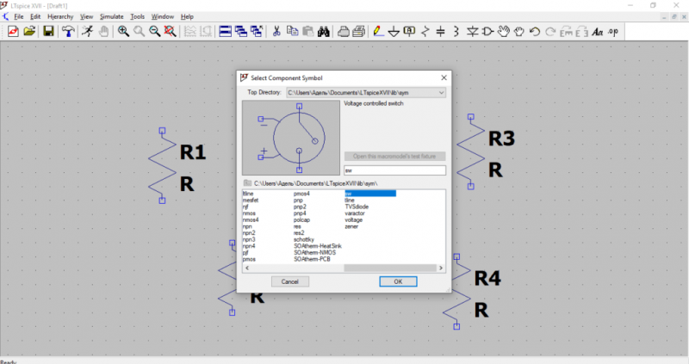The image size is (689, 364).
Task: Click the voltage controlled switch preview
Action: pyautogui.click(x=291, y=138)
